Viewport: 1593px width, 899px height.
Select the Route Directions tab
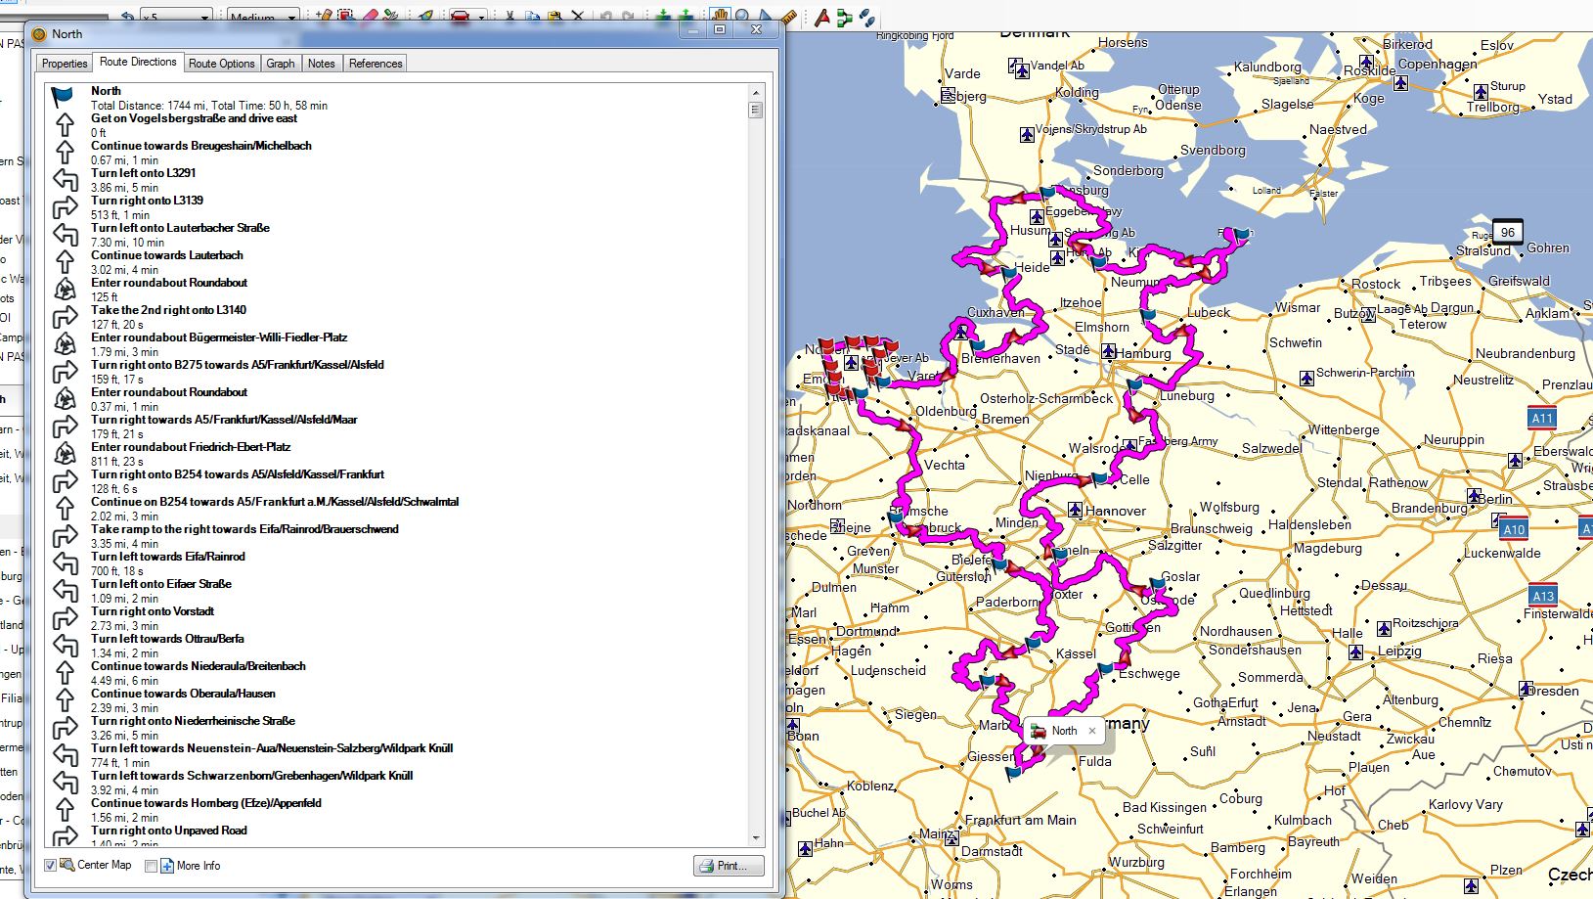tap(138, 62)
